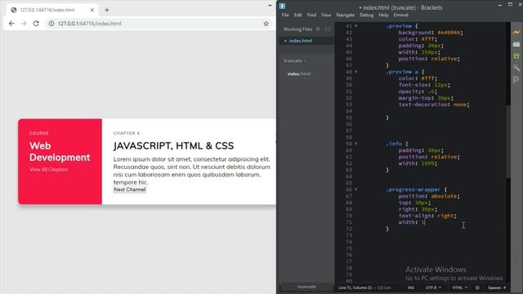Expand the truncate project dropdown in sidebar

(x=295, y=60)
